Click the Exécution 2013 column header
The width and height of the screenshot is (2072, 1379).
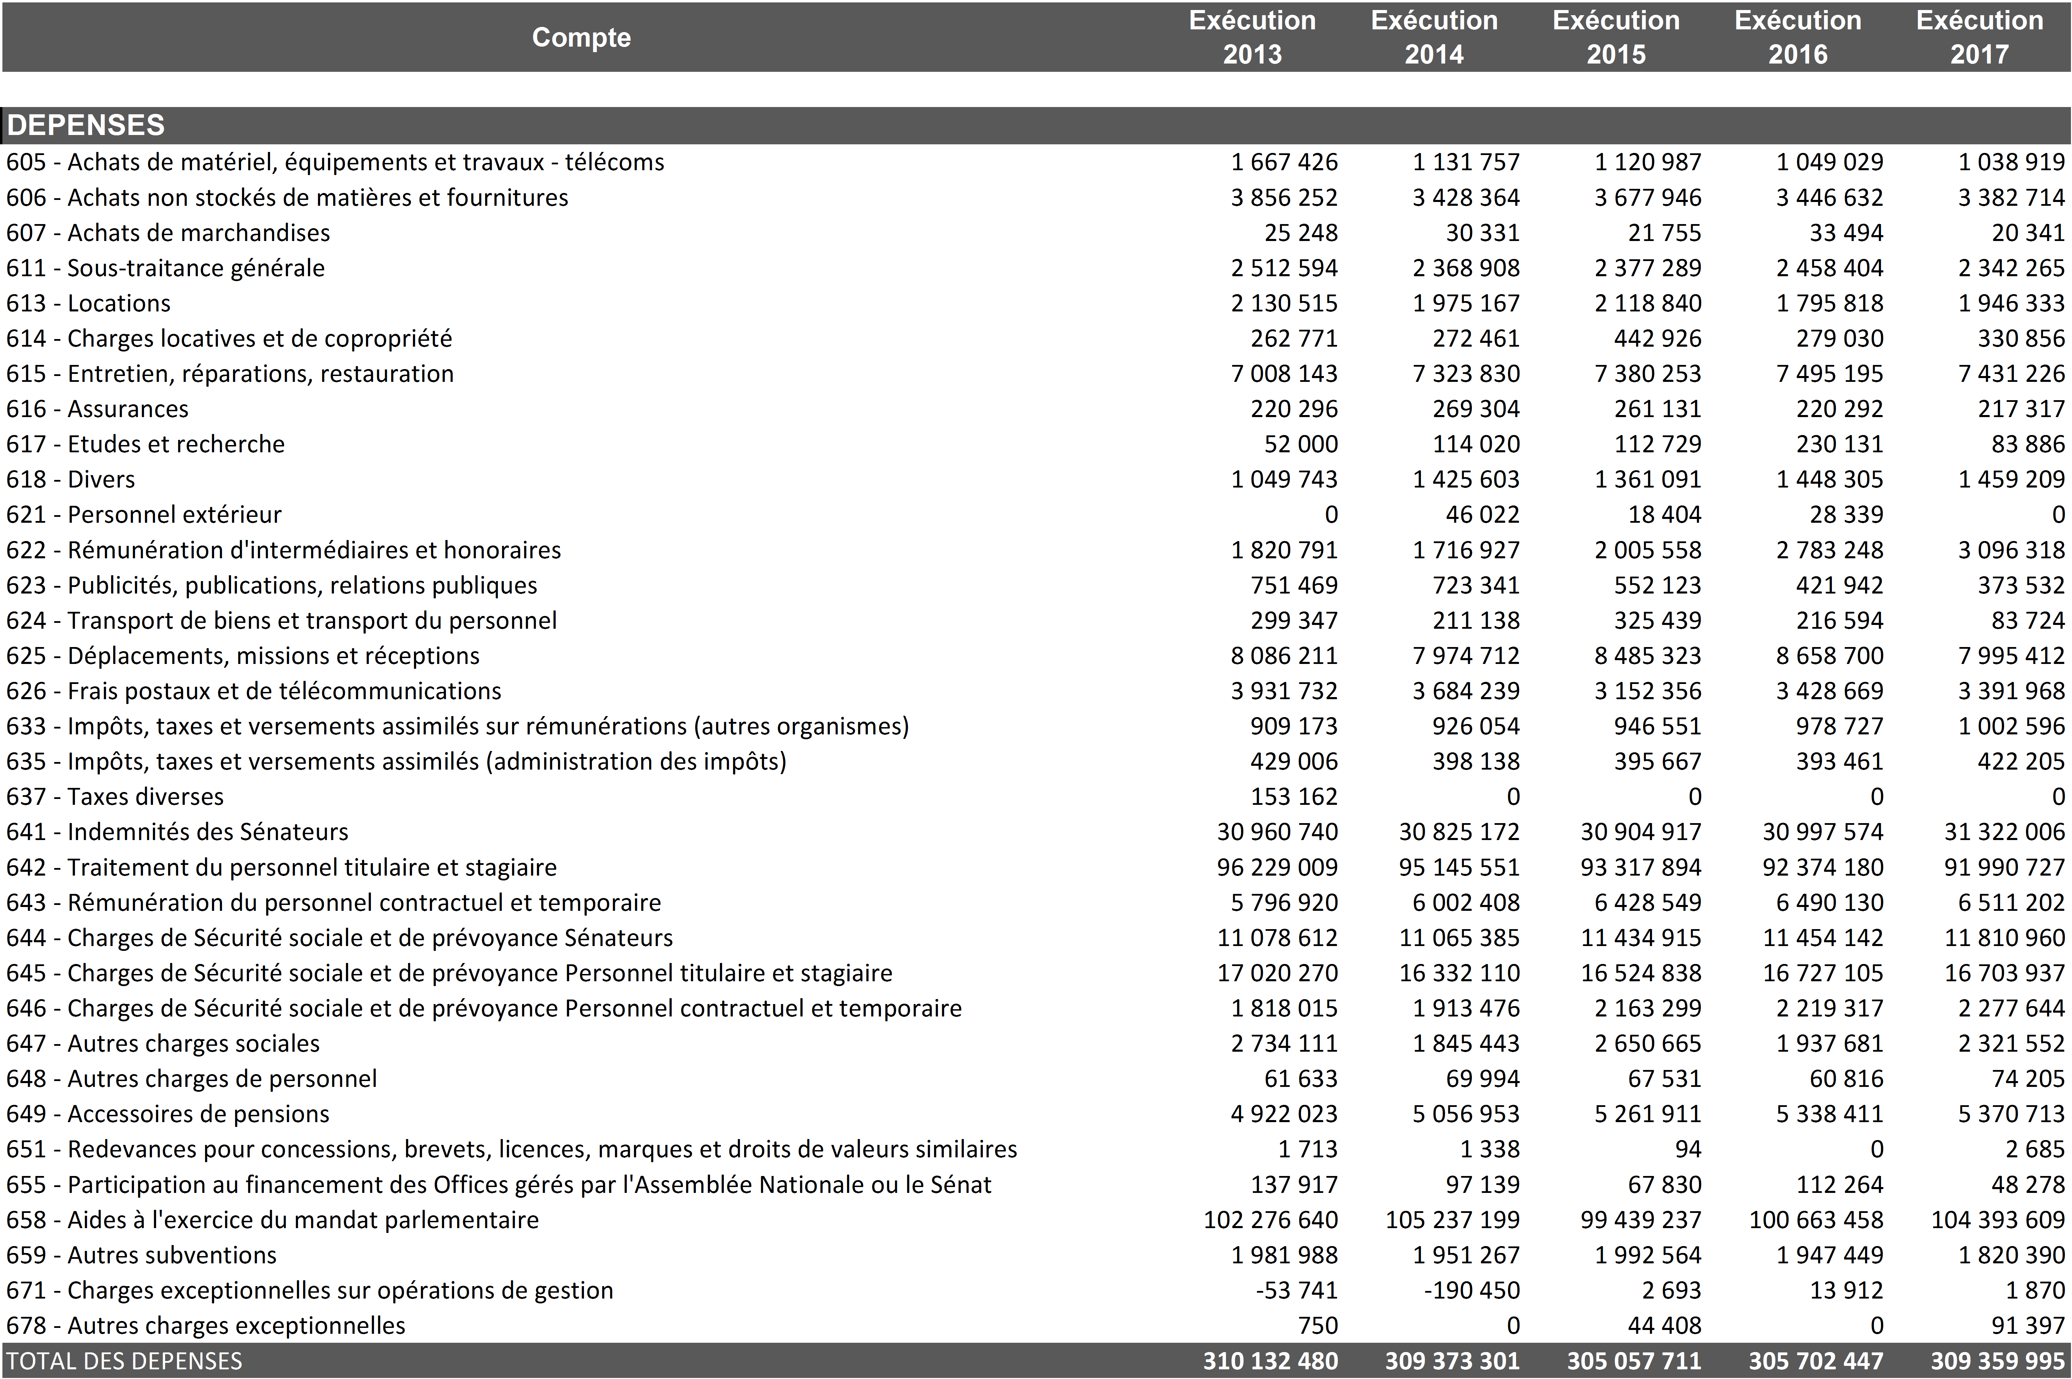click(x=1251, y=37)
